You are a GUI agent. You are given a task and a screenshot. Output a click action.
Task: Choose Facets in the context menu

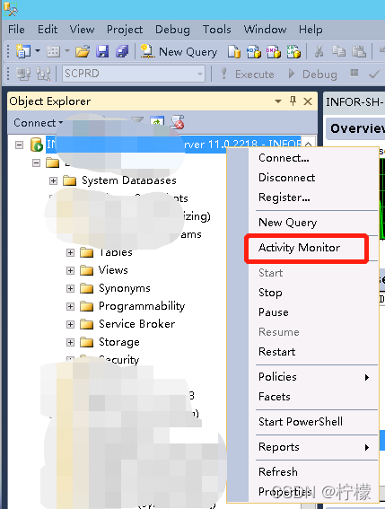pyautogui.click(x=275, y=397)
